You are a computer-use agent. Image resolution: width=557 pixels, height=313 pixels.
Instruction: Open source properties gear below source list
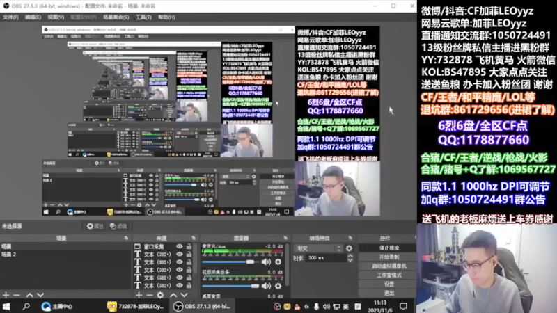[x=161, y=295]
